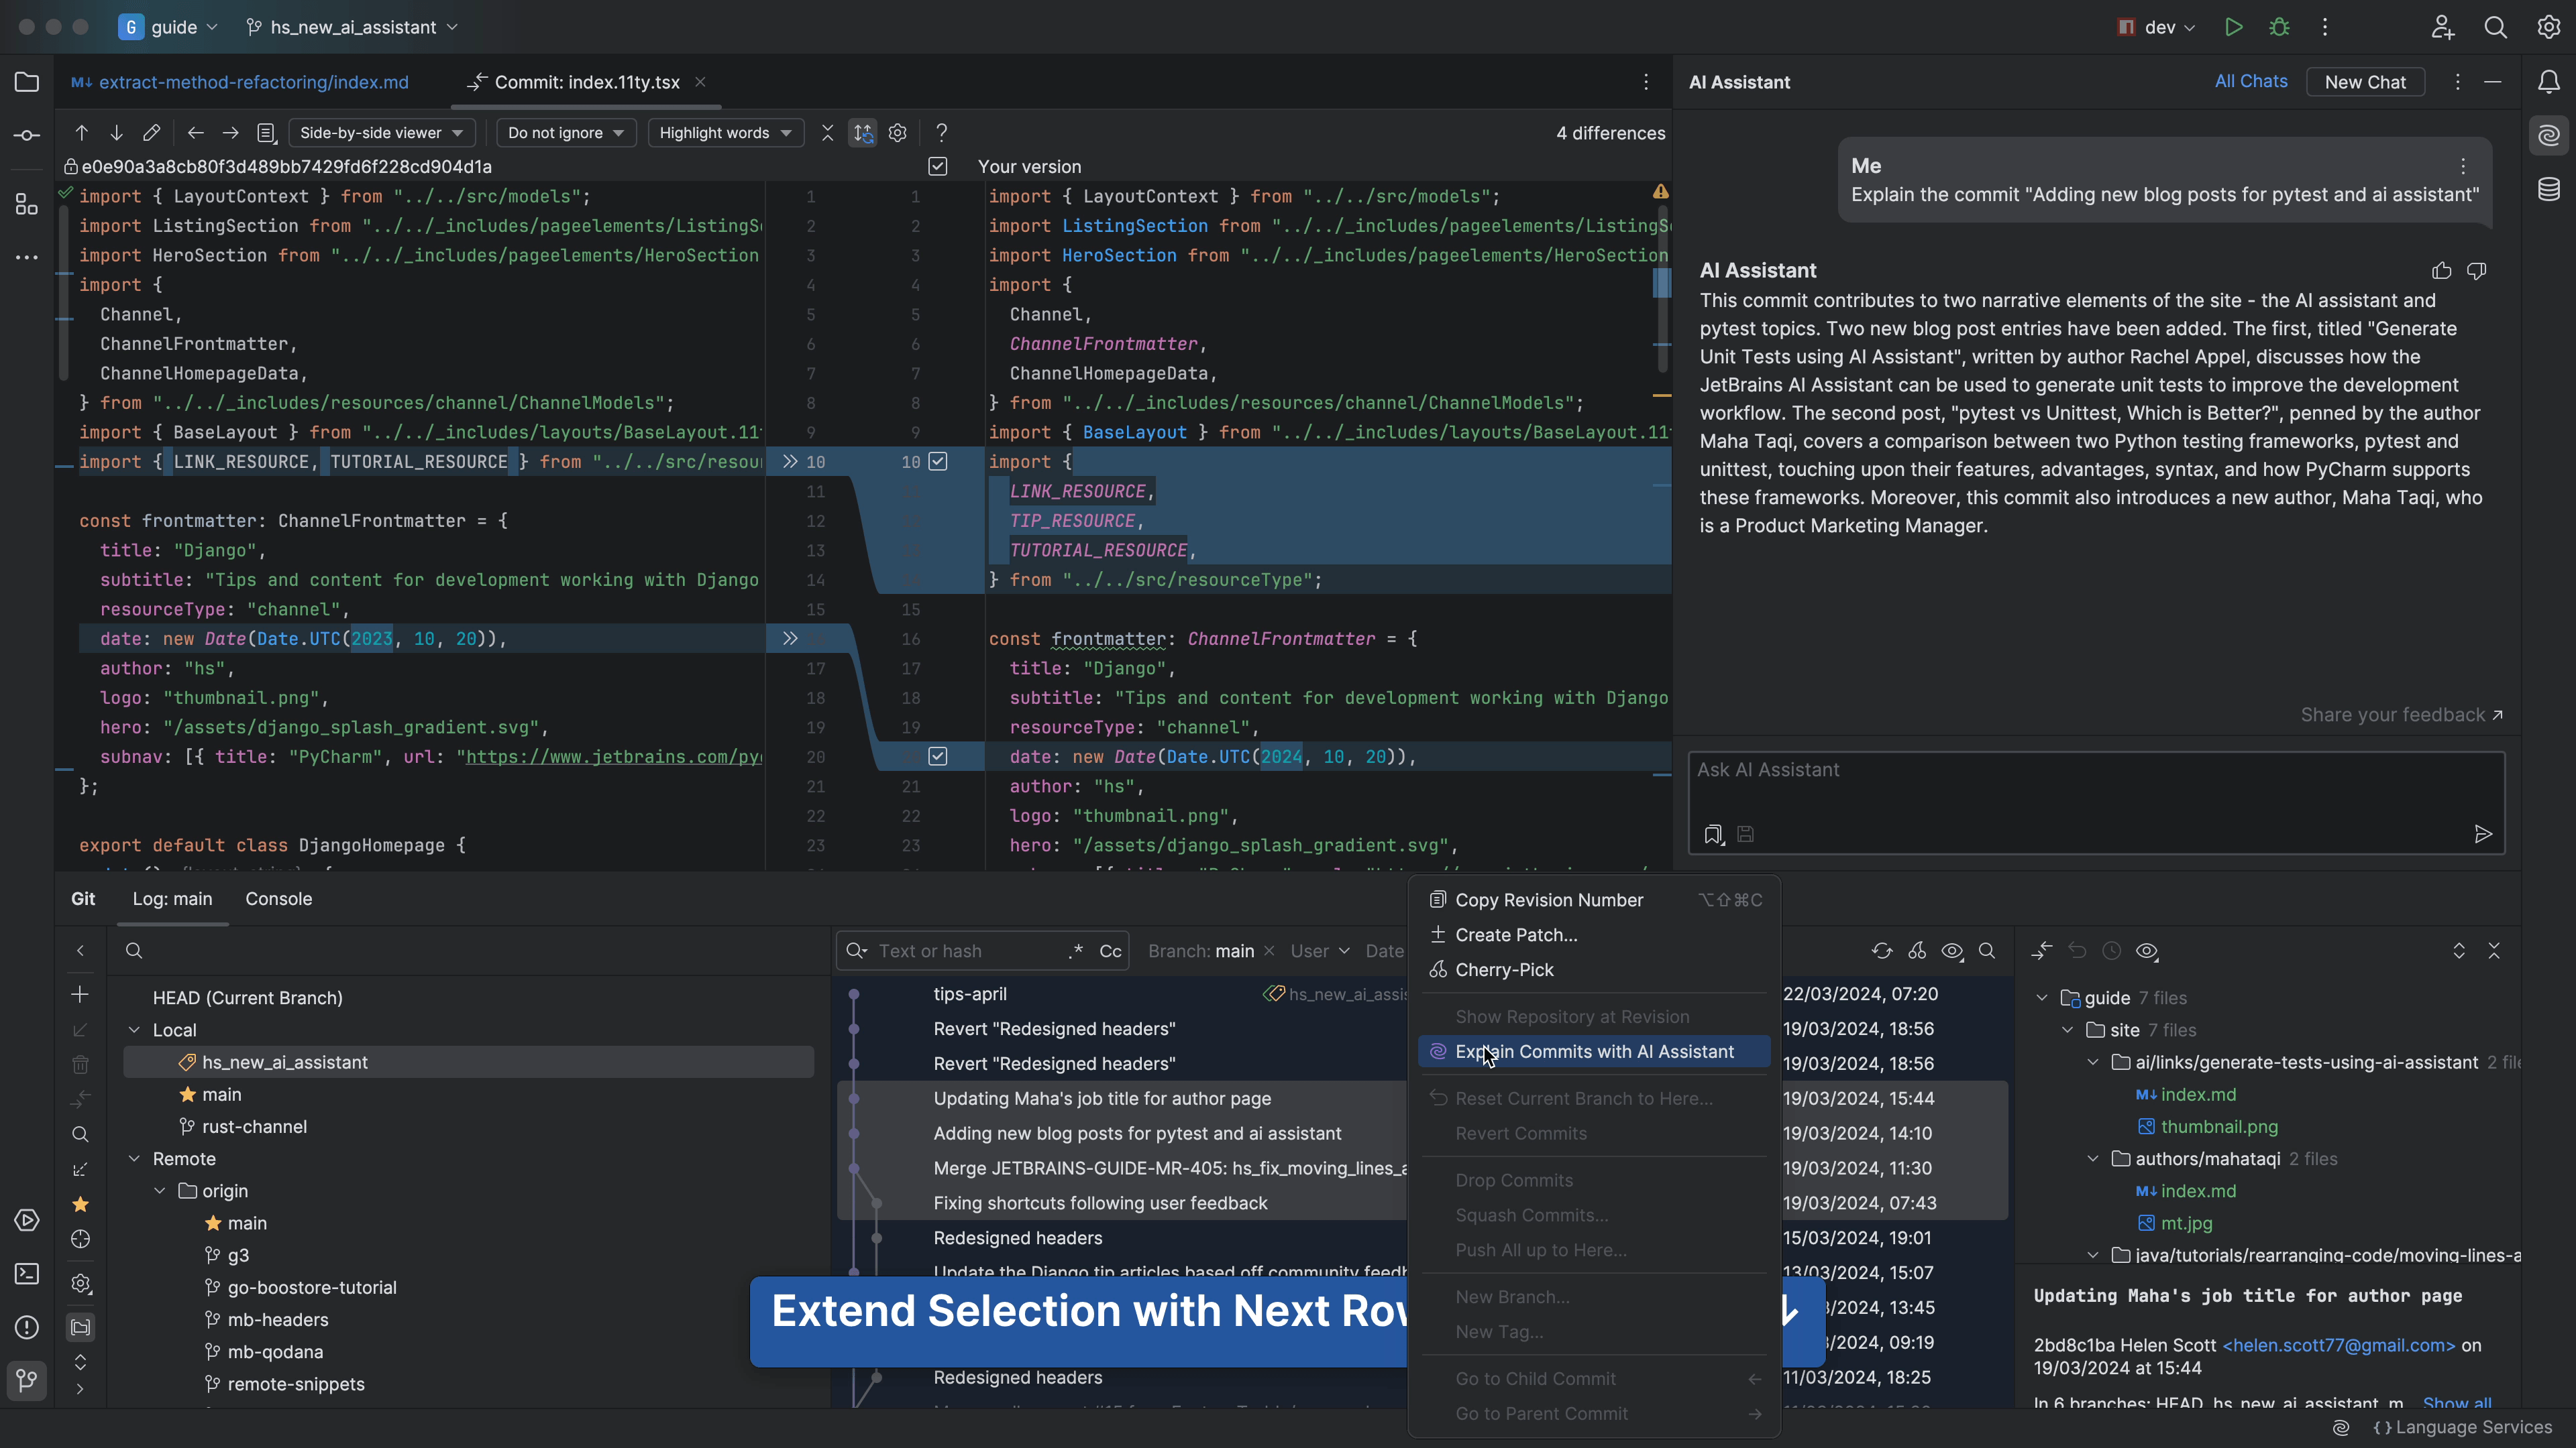Send message arrow in AI Assistant

[x=2482, y=833]
